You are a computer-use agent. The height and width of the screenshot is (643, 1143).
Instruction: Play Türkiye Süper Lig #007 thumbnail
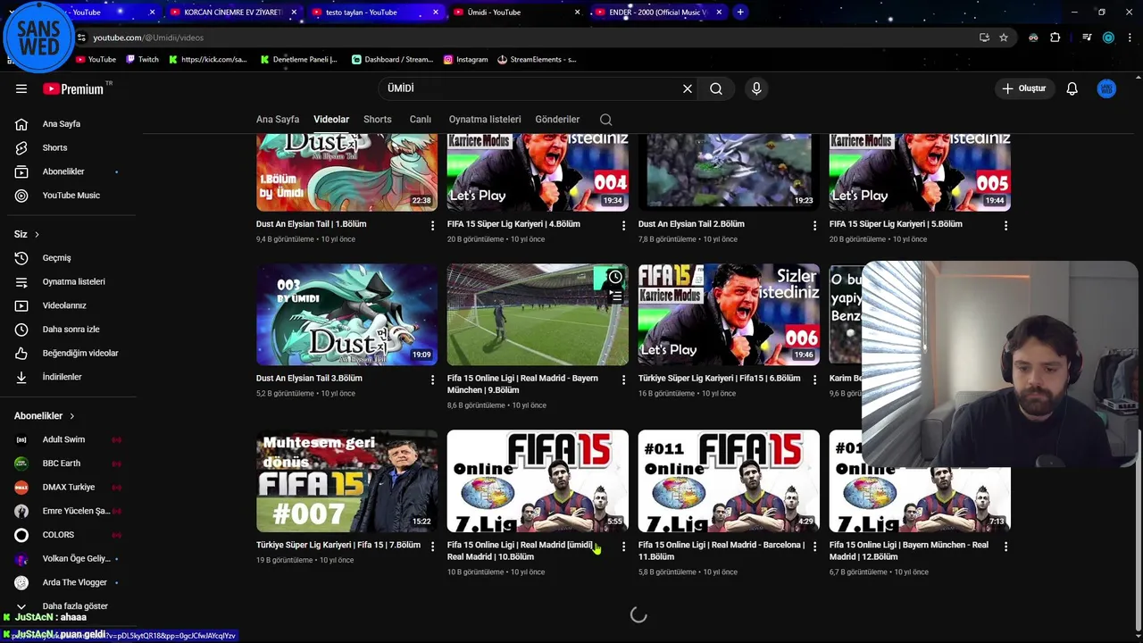coord(346,481)
